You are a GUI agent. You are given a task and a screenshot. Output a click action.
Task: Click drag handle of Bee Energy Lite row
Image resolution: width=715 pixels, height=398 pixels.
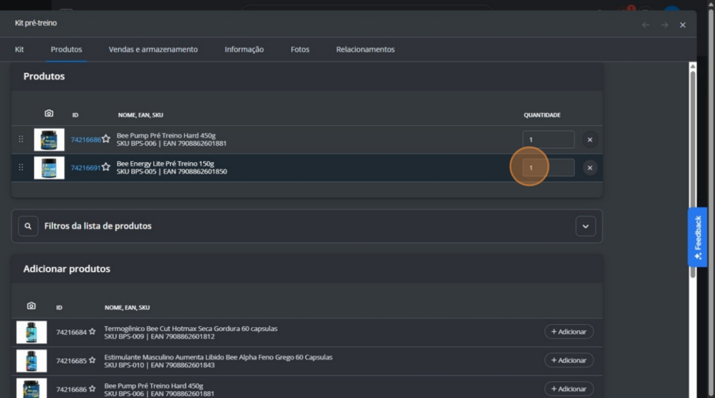click(x=21, y=168)
